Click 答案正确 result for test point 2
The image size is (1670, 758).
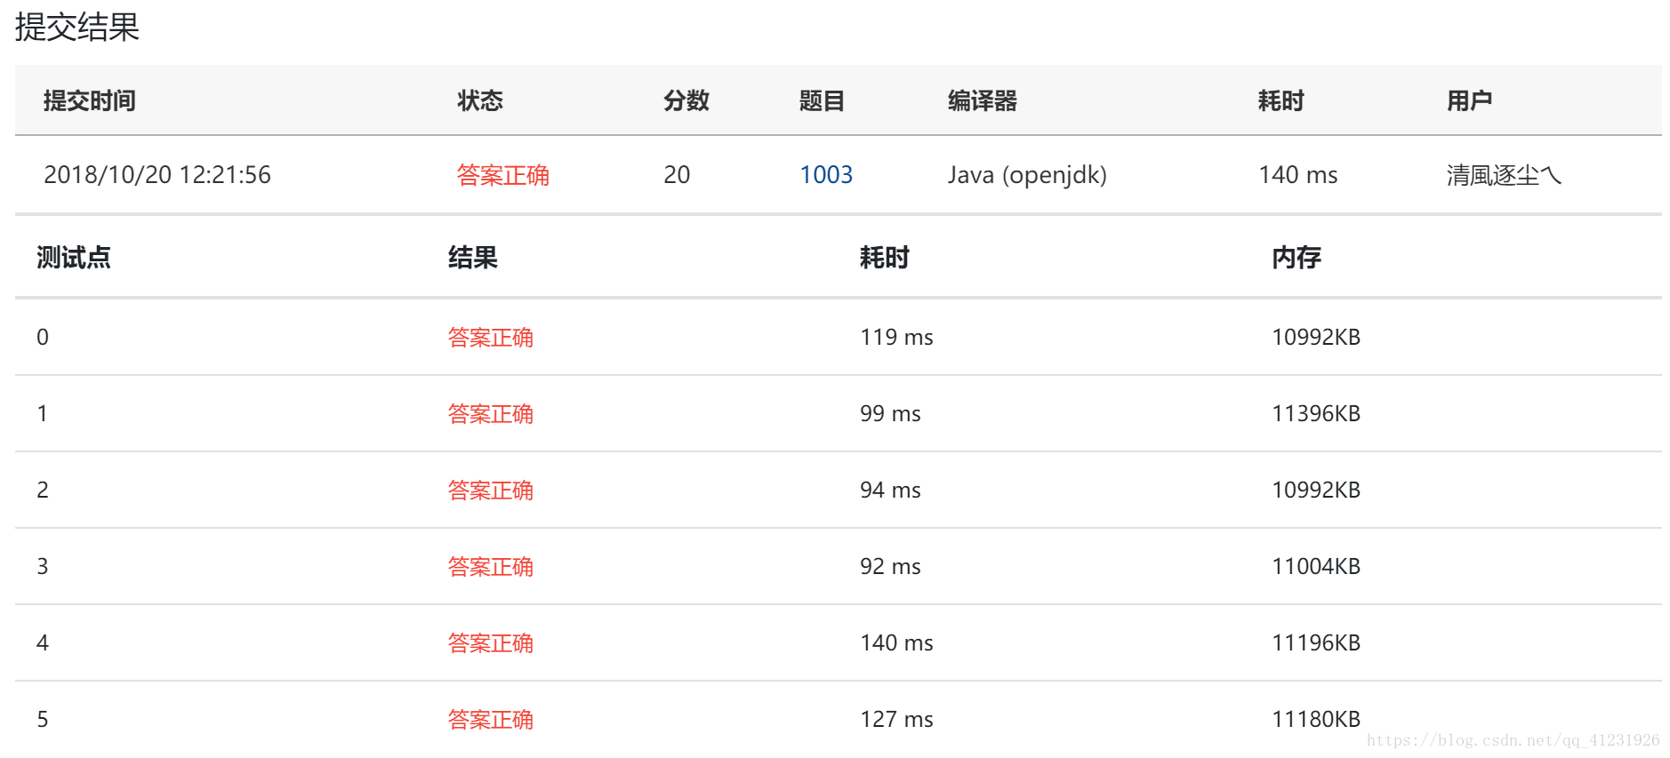(491, 491)
